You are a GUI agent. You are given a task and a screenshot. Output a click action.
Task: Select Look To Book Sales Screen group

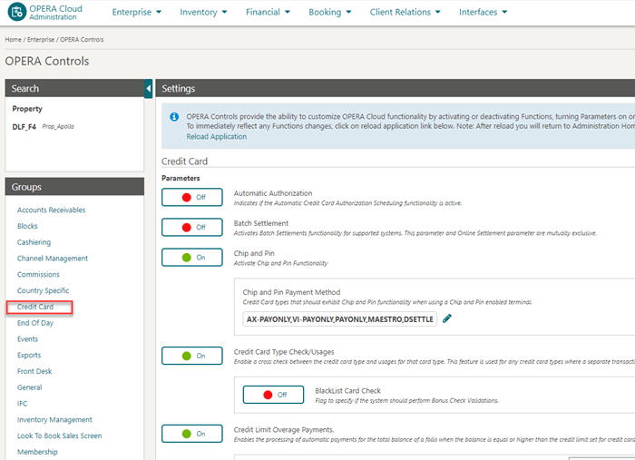click(x=59, y=436)
